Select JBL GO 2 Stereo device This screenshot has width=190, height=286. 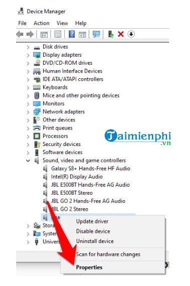coord(70,209)
